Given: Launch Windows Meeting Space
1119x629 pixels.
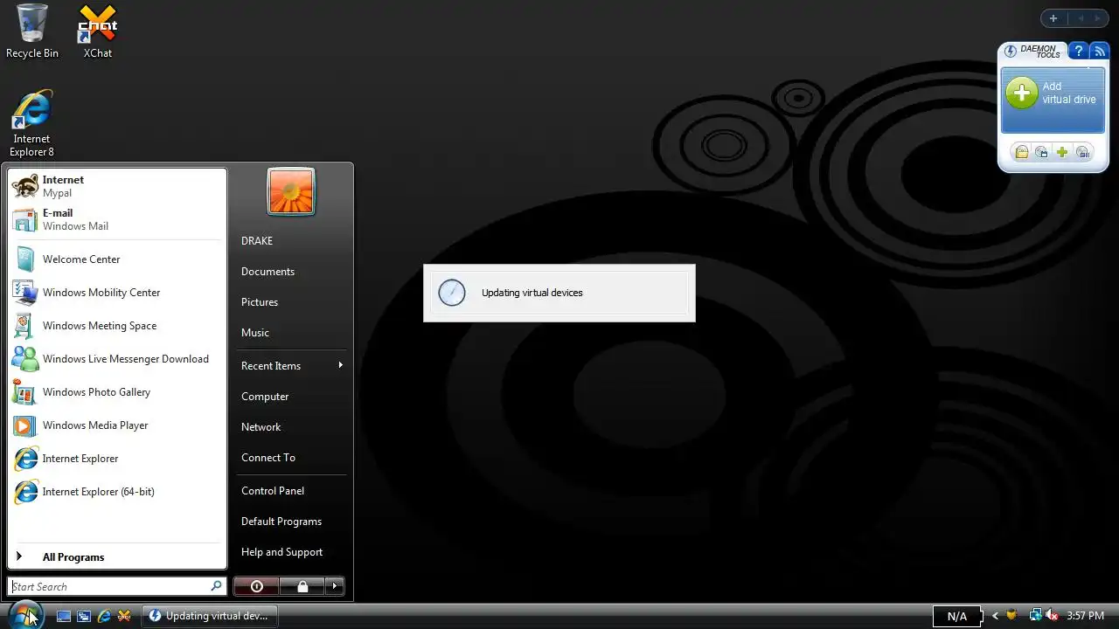Looking at the screenshot, I should tap(117, 326).
